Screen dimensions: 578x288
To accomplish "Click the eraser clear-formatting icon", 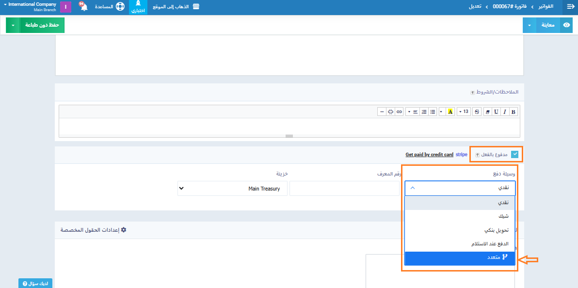I will (488, 112).
